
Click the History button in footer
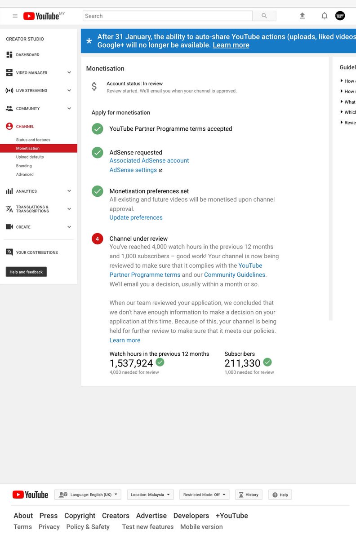(x=249, y=495)
